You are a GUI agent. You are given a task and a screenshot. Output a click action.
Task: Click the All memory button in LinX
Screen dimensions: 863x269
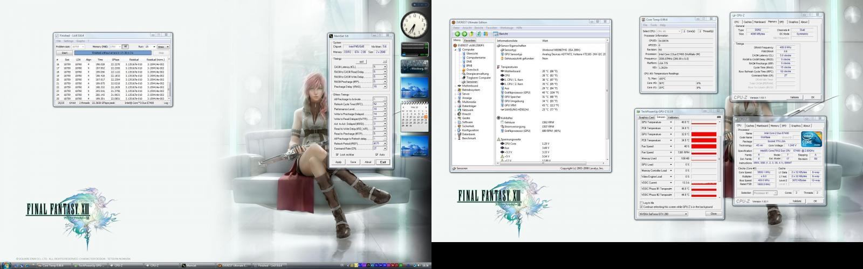125,46
